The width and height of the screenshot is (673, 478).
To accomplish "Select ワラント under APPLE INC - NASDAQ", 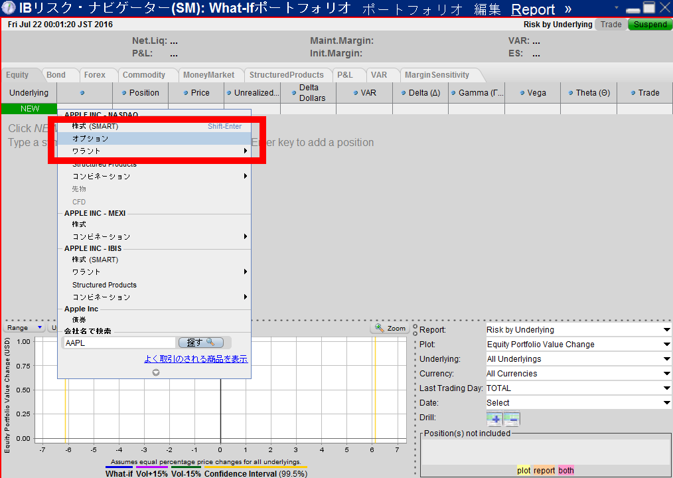I will pos(154,151).
